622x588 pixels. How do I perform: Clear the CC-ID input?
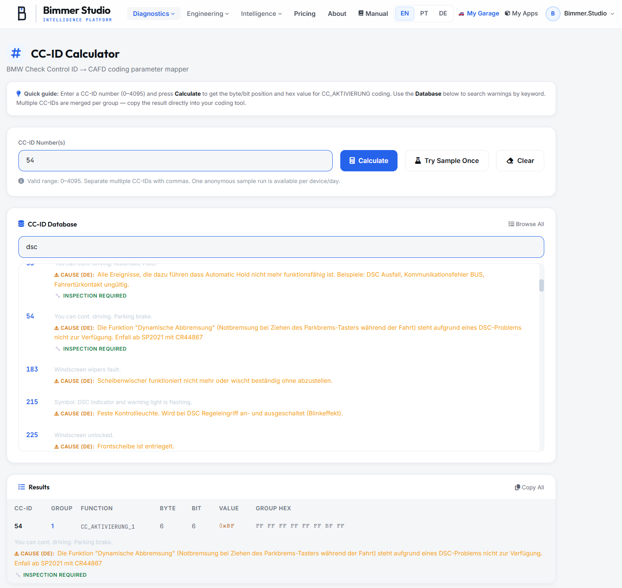click(520, 160)
